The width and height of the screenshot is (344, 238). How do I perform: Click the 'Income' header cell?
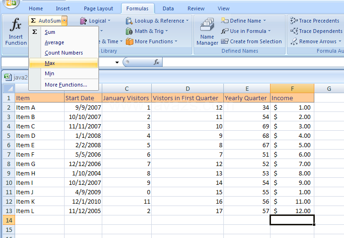point(292,98)
